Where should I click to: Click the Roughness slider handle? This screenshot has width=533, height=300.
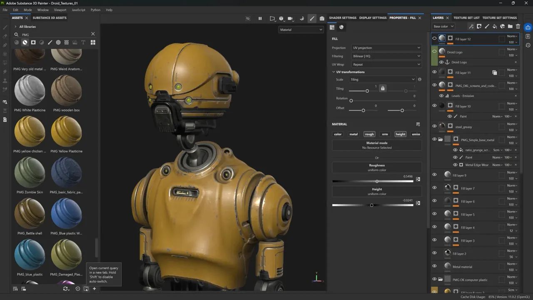(377, 181)
